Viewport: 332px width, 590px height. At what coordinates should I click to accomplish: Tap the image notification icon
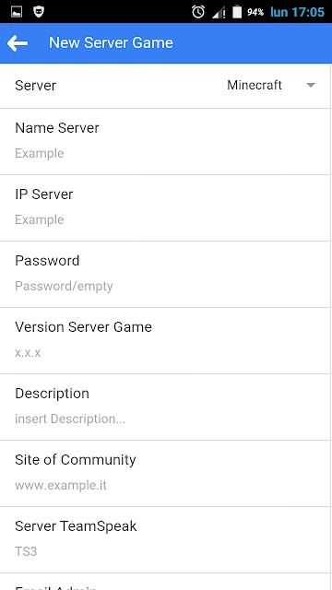[17, 12]
